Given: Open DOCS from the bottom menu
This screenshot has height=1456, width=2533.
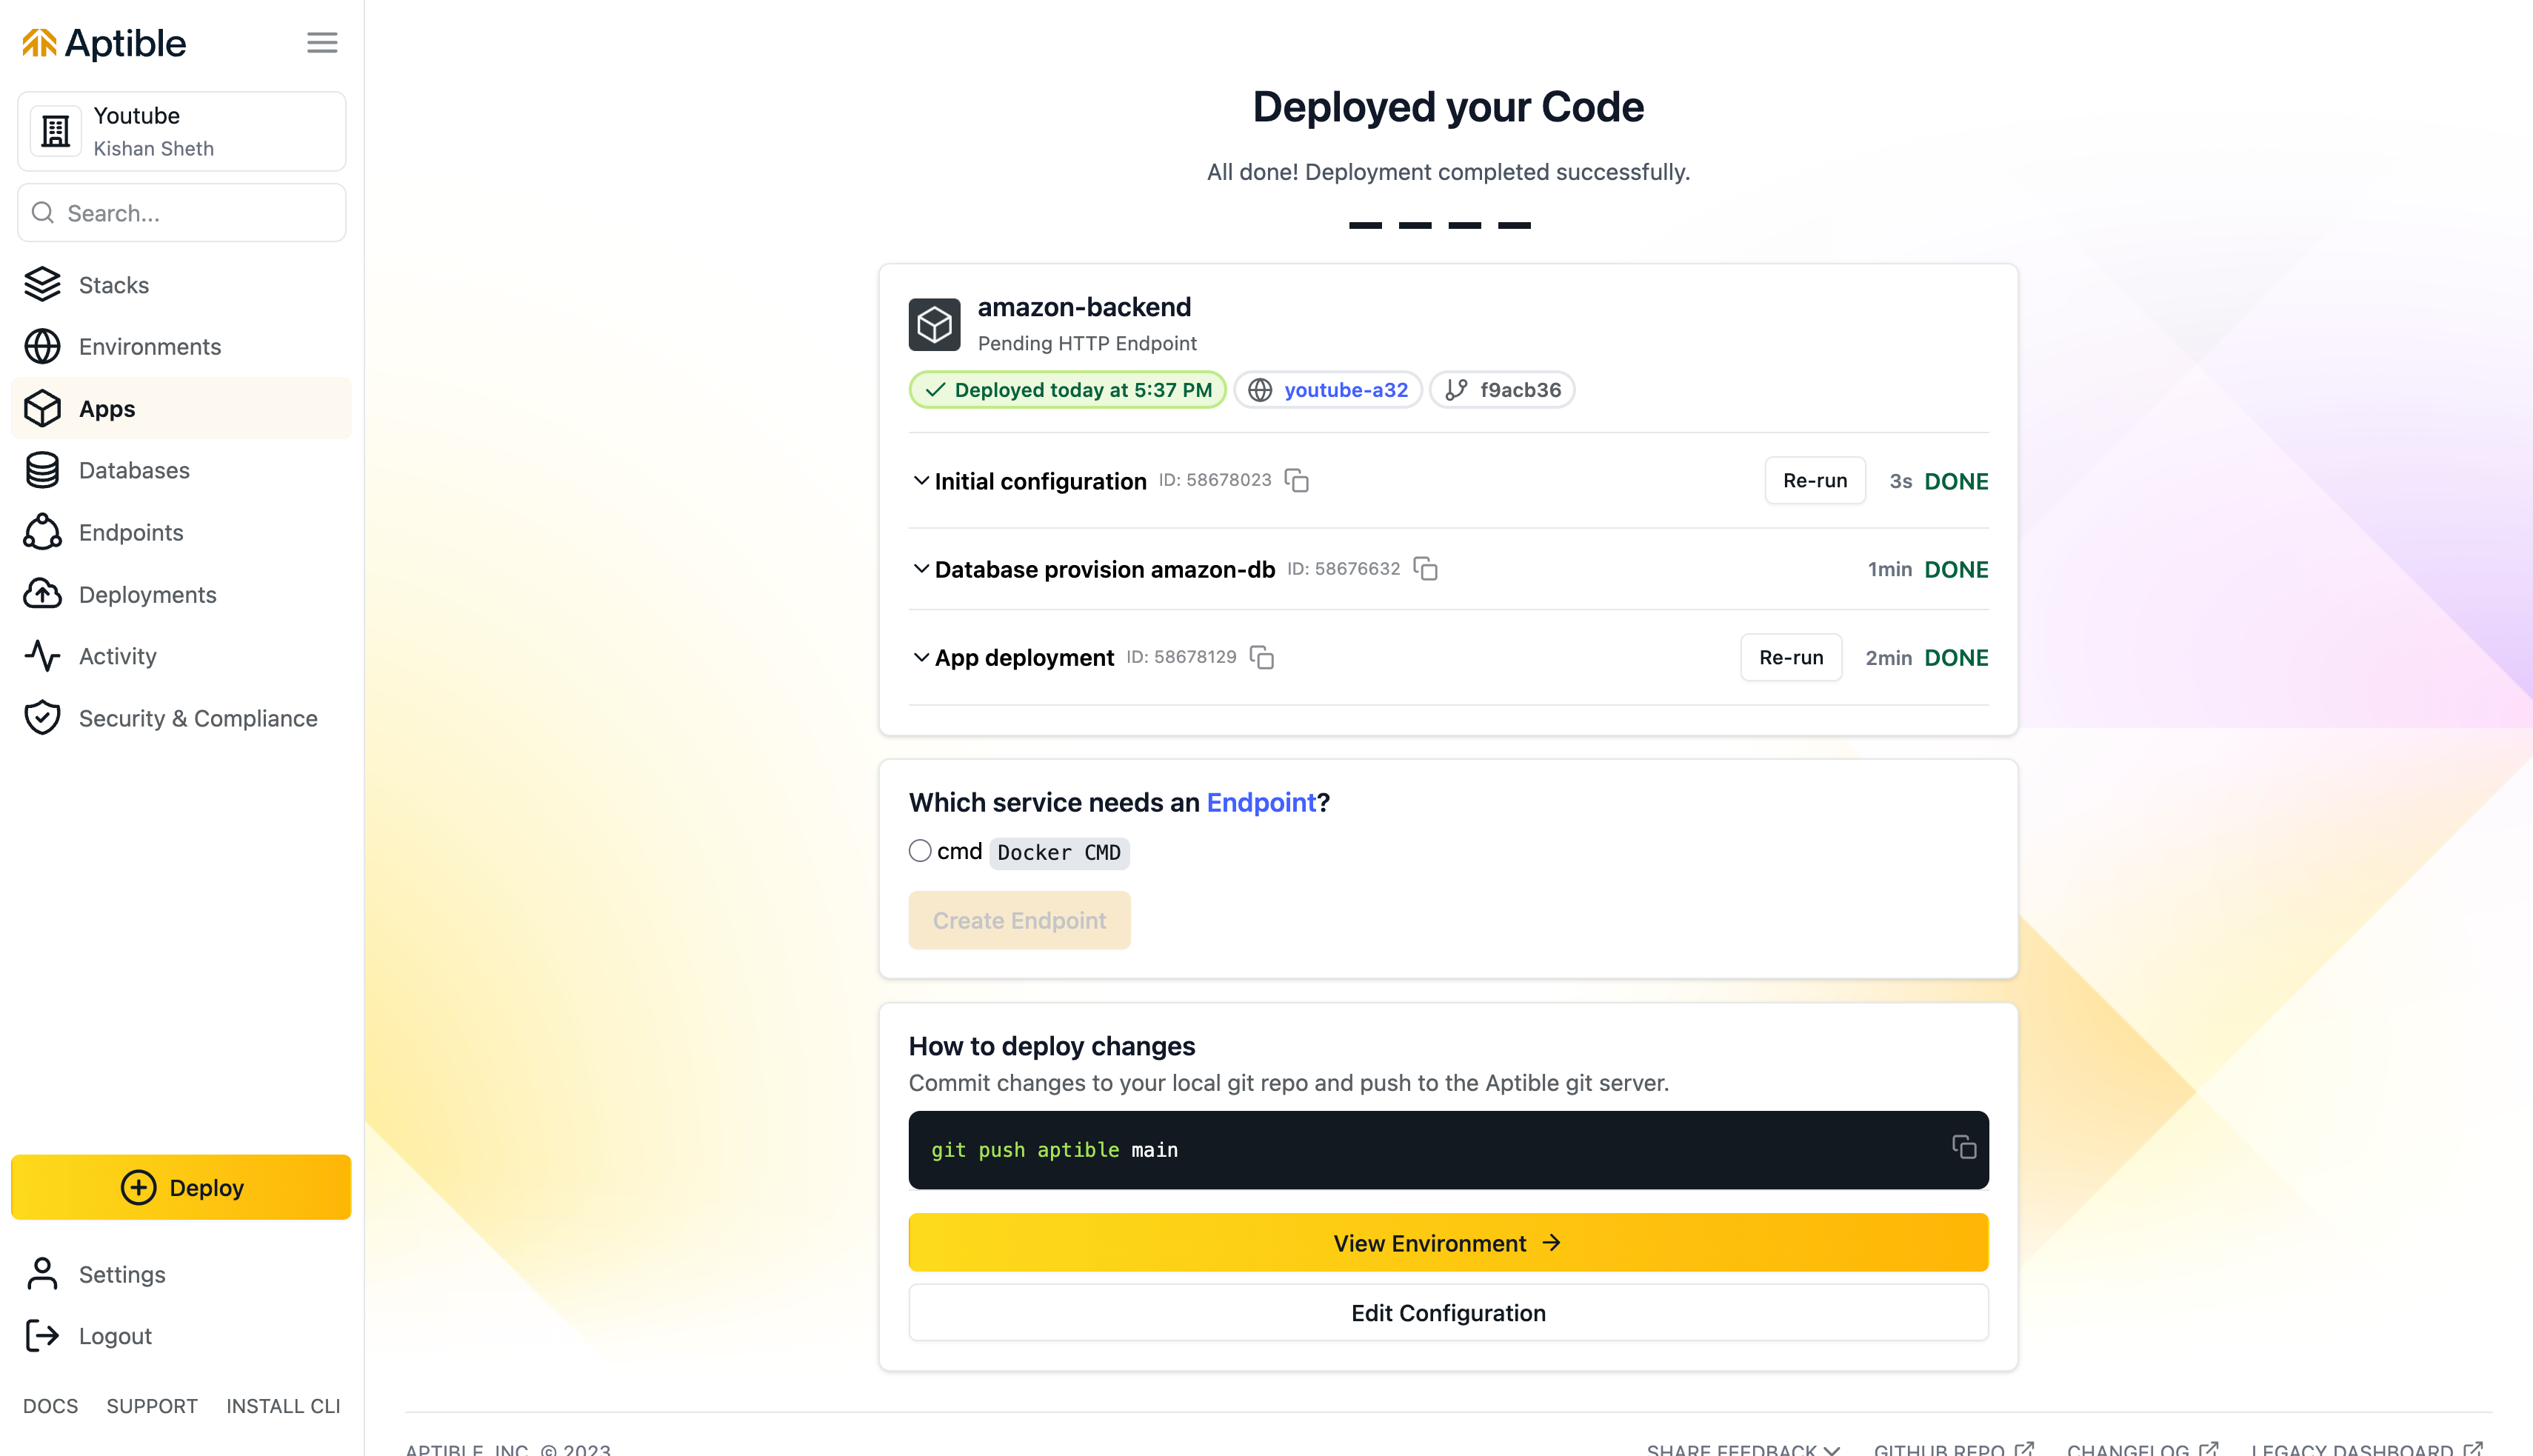Looking at the screenshot, I should (50, 1405).
